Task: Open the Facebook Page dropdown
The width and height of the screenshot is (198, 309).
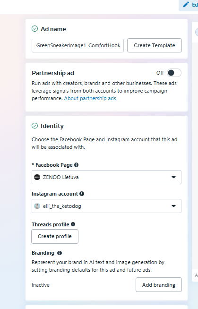Action: (106, 177)
